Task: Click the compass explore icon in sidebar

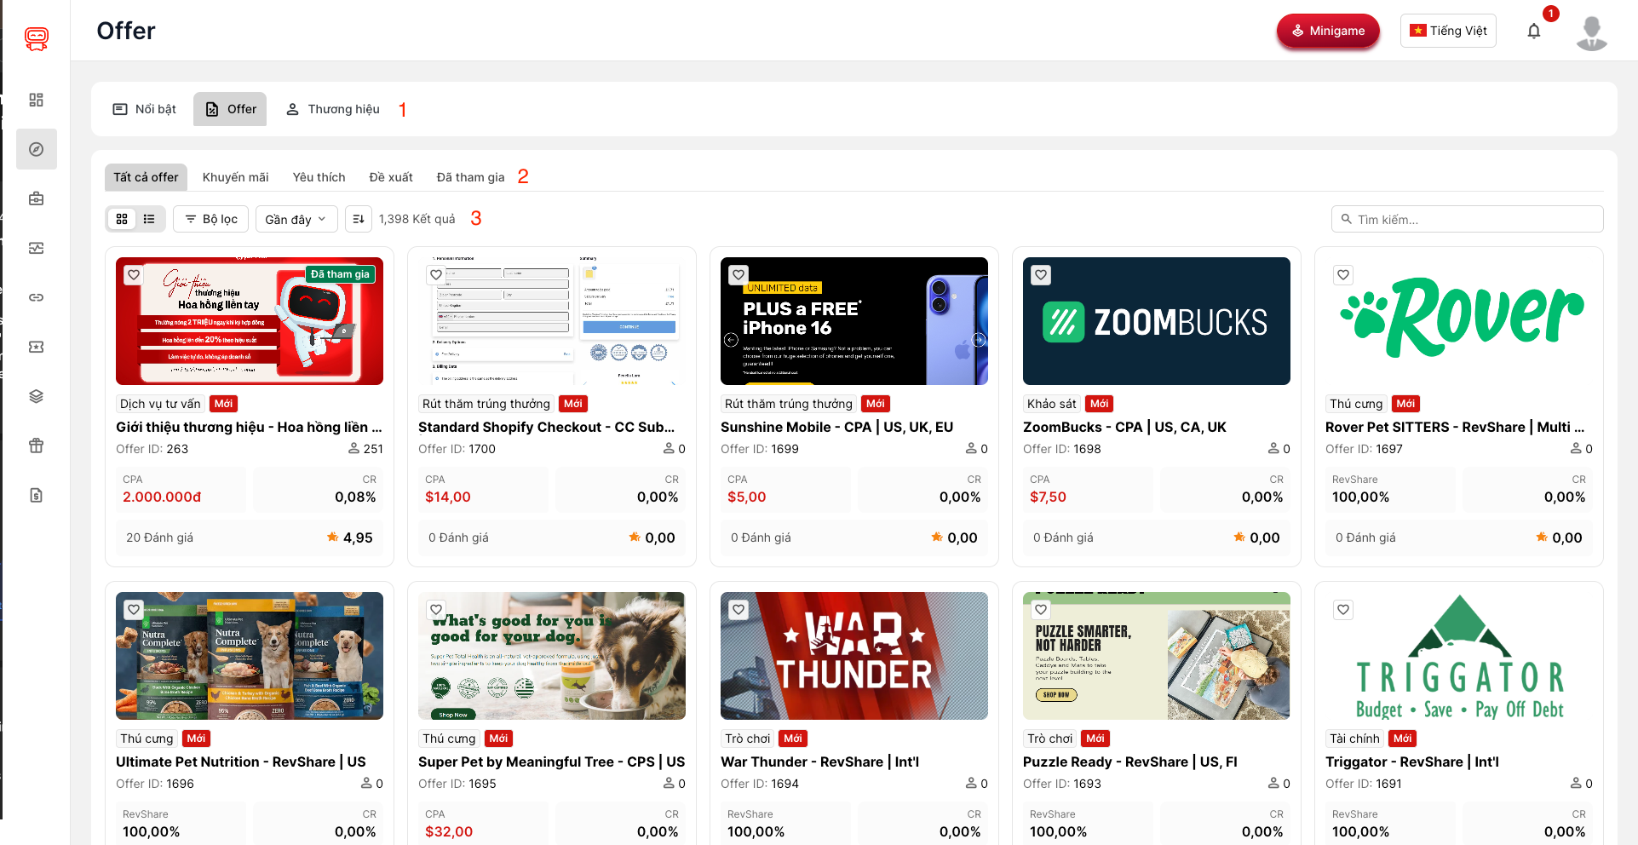Action: pyautogui.click(x=36, y=149)
